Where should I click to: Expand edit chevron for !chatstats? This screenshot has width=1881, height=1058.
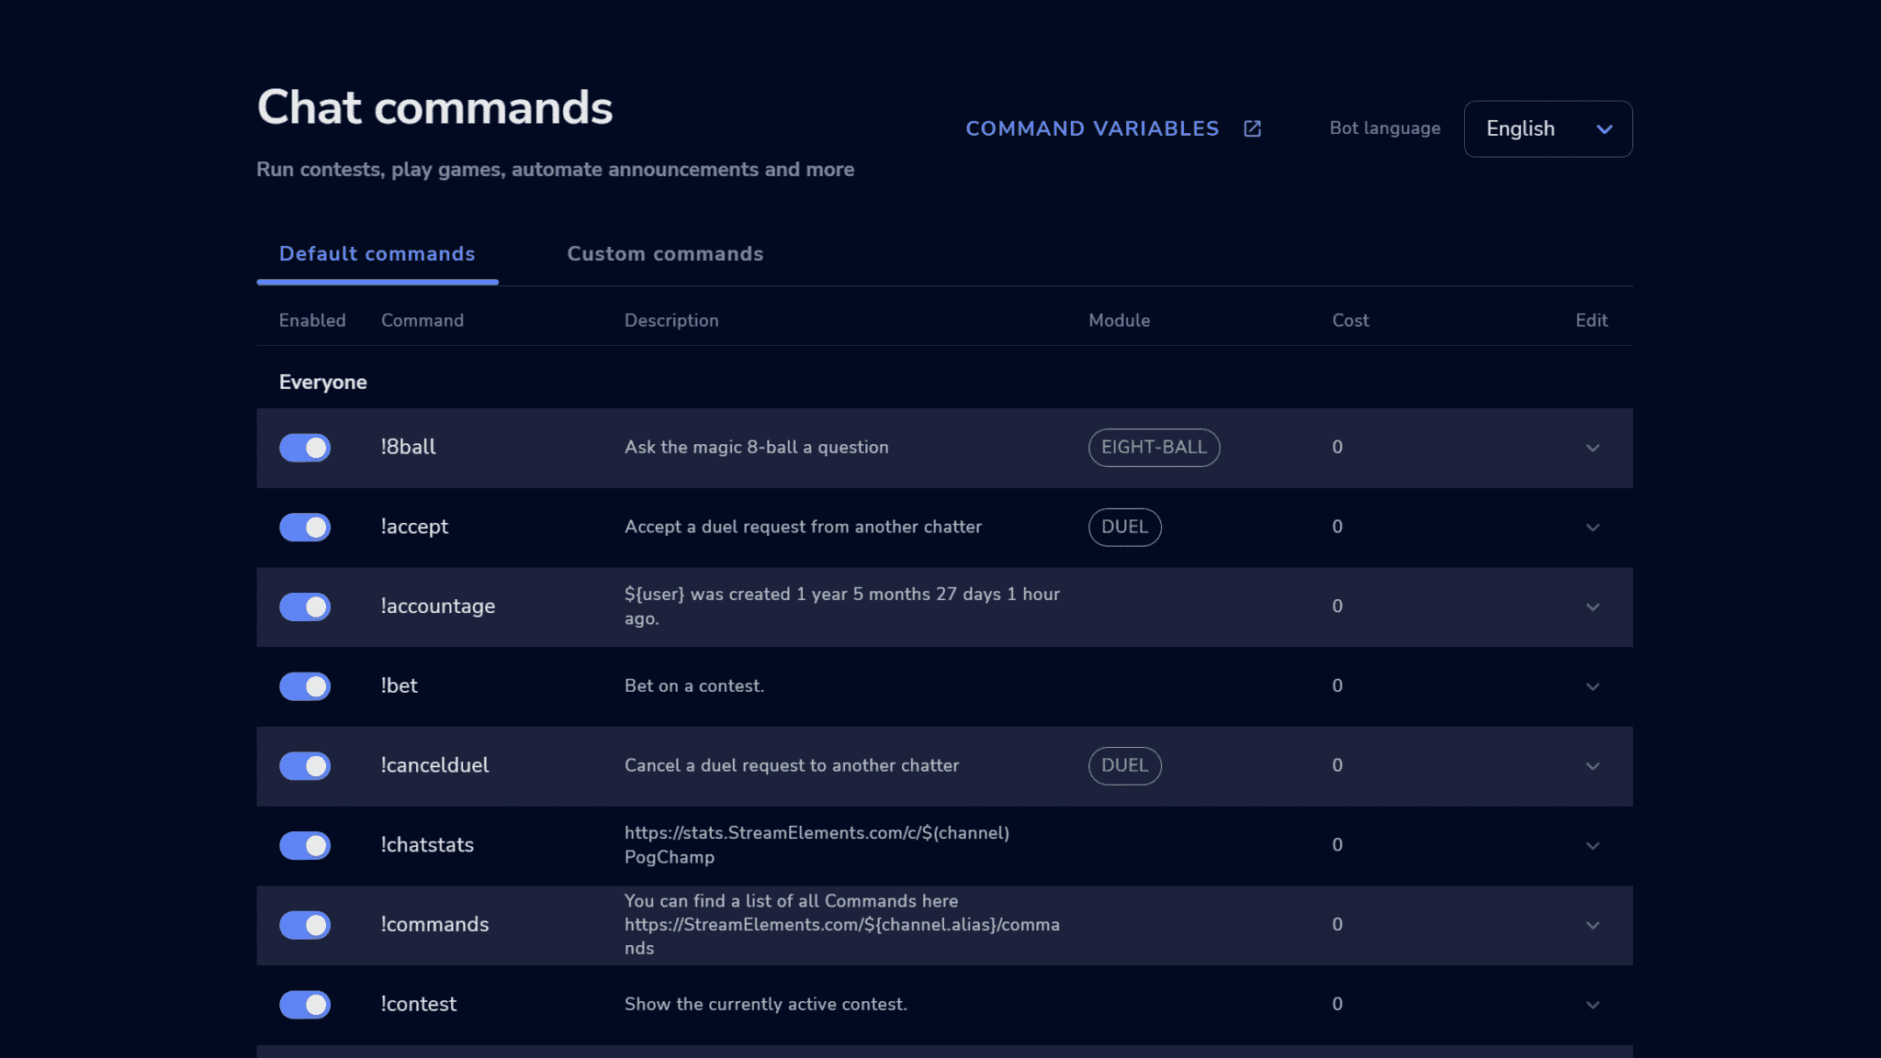click(1593, 845)
